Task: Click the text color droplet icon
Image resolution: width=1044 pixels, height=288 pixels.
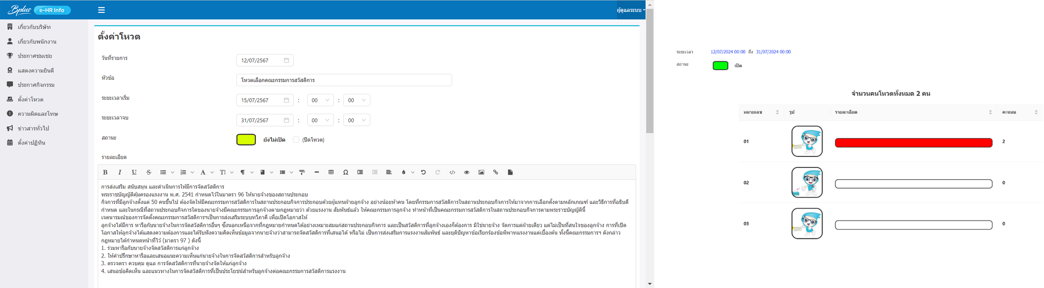Action: (x=403, y=172)
